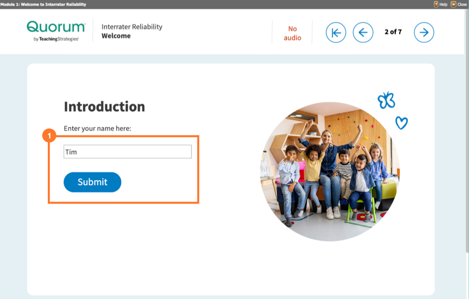This screenshot has width=469, height=299.
Task: Click inside the name field showing 'Tim'
Action: (x=127, y=151)
